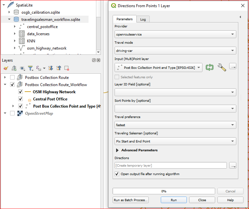Click the osgb_calibration.sqlite database icon
This screenshot has height=209, width=249.
click(16, 12)
